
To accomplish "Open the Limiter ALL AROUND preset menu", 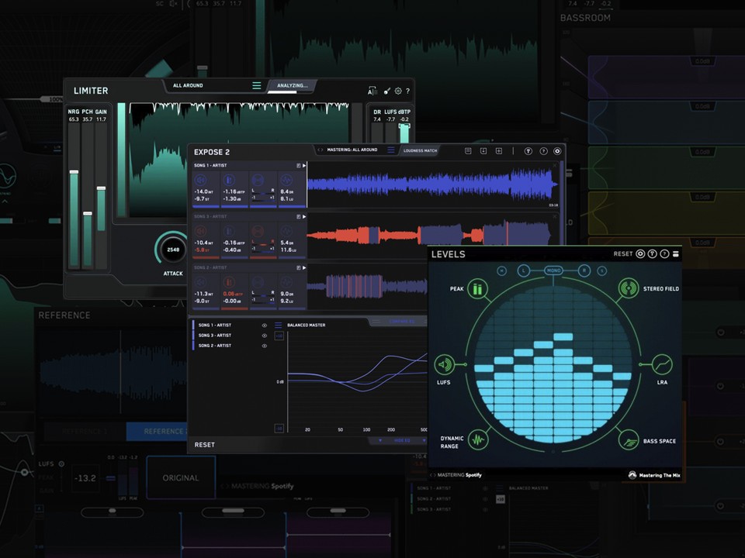I will [x=257, y=85].
